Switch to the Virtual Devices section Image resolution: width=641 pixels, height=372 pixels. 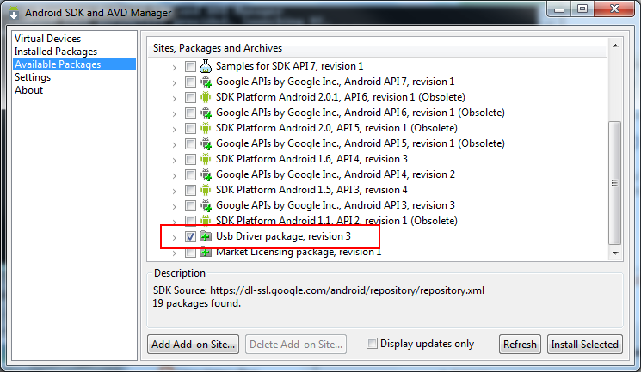point(48,39)
